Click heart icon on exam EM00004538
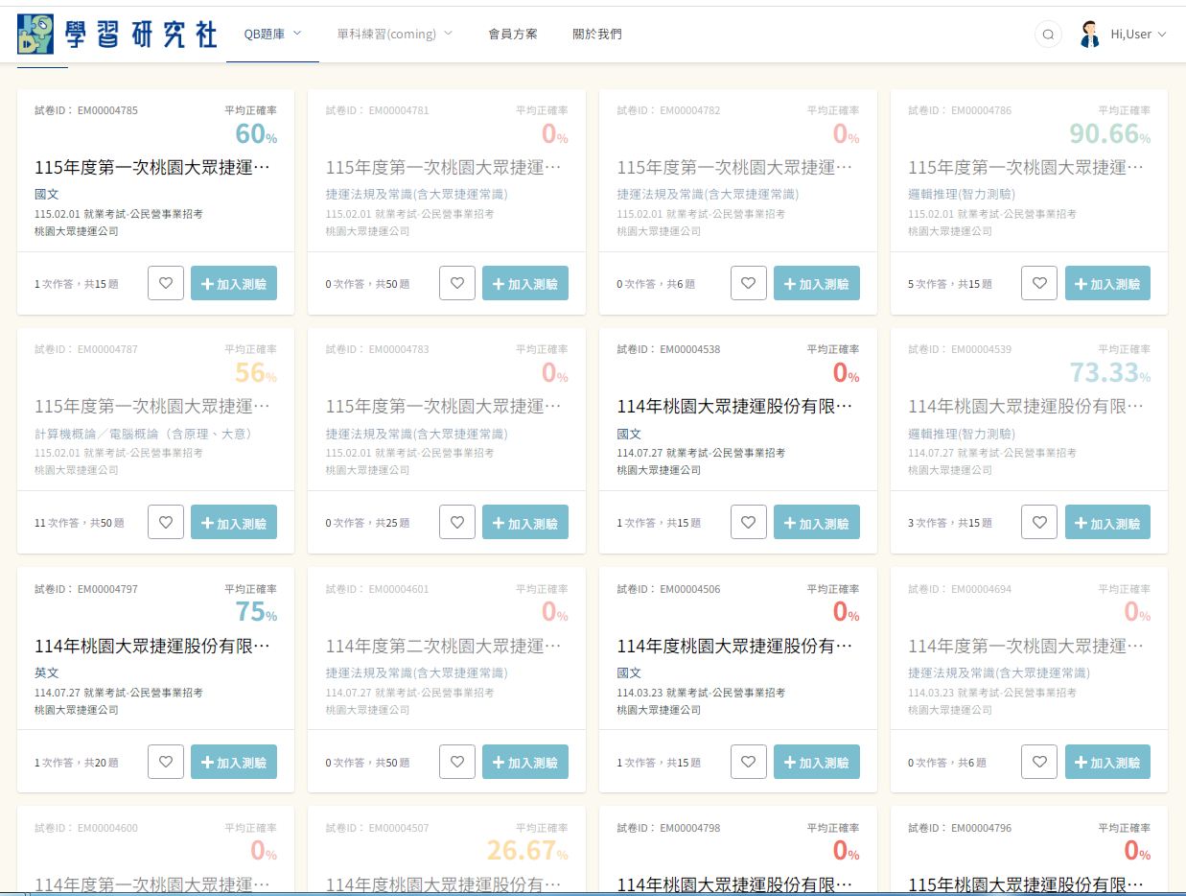The image size is (1186, 896). 749,523
